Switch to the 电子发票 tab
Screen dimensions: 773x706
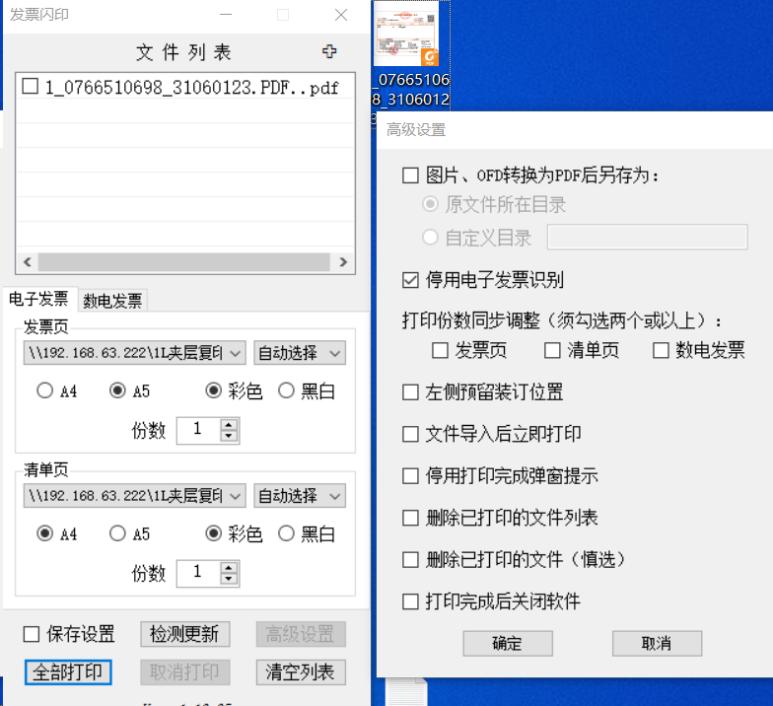point(39,299)
